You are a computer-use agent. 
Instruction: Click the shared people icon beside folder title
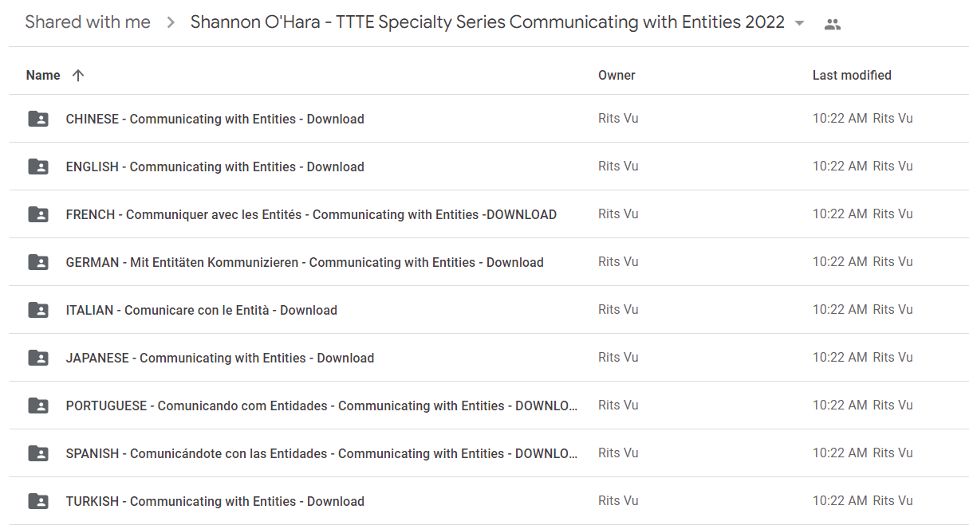click(x=833, y=24)
